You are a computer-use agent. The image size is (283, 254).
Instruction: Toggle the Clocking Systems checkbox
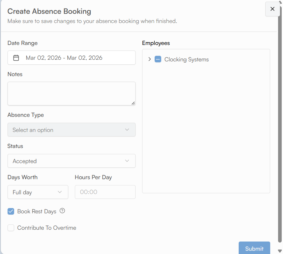tap(158, 59)
